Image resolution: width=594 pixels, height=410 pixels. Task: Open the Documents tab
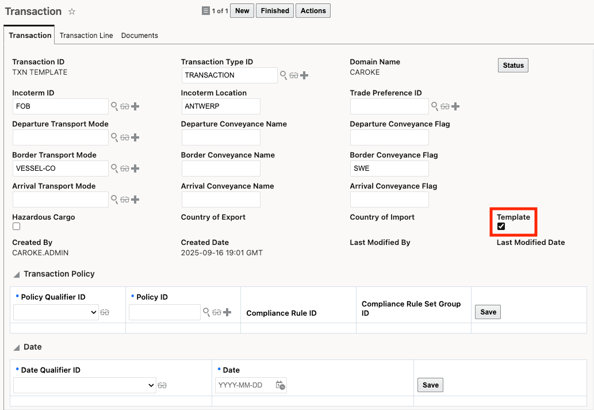[139, 35]
